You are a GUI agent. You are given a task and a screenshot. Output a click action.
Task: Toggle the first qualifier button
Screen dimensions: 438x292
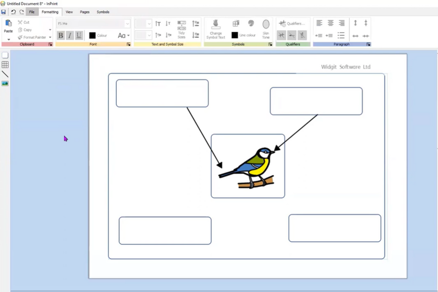tap(281, 35)
